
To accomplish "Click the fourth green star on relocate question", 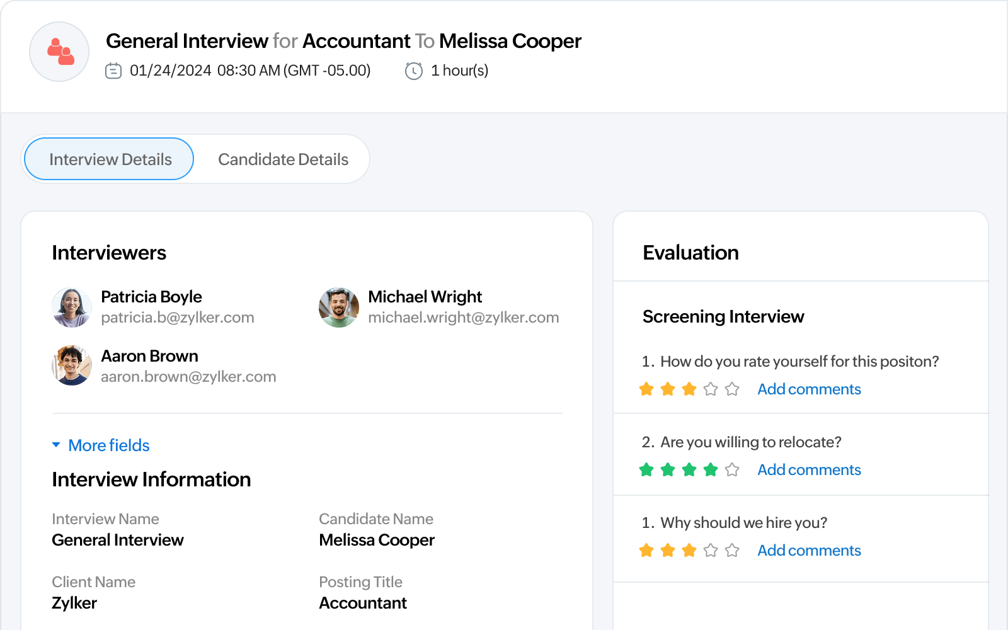I will [711, 470].
